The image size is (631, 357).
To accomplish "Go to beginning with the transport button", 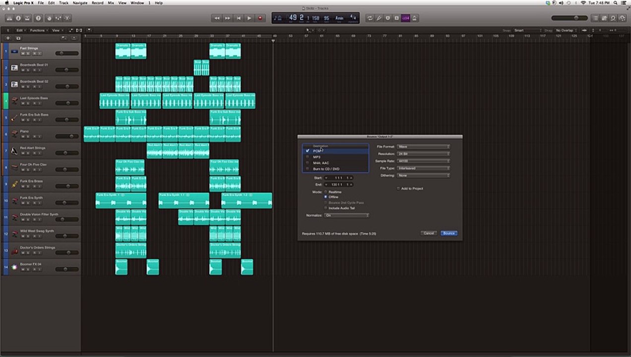I will tap(239, 18).
